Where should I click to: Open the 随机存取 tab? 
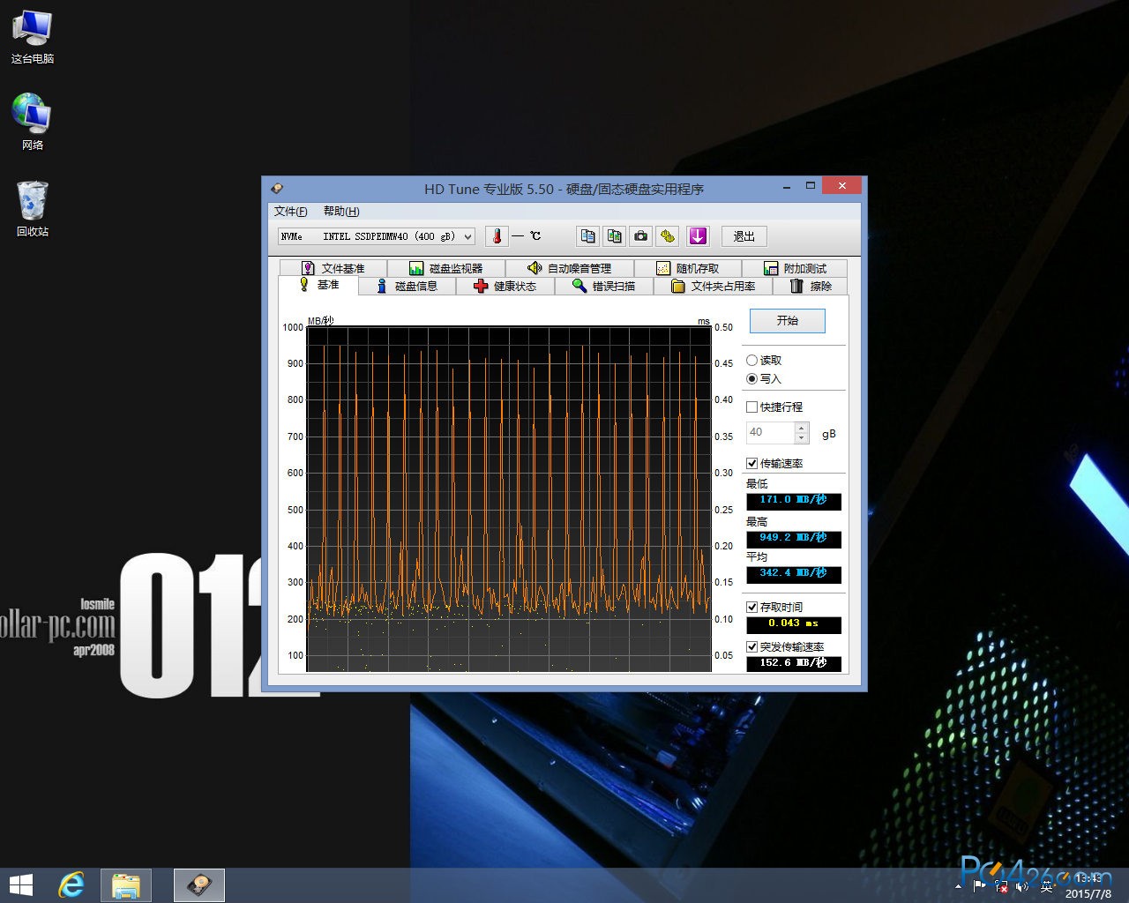(x=687, y=268)
